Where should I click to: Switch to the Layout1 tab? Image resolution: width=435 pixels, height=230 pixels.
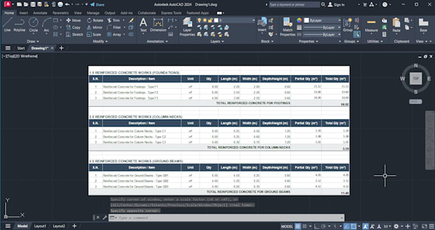pos(40,226)
